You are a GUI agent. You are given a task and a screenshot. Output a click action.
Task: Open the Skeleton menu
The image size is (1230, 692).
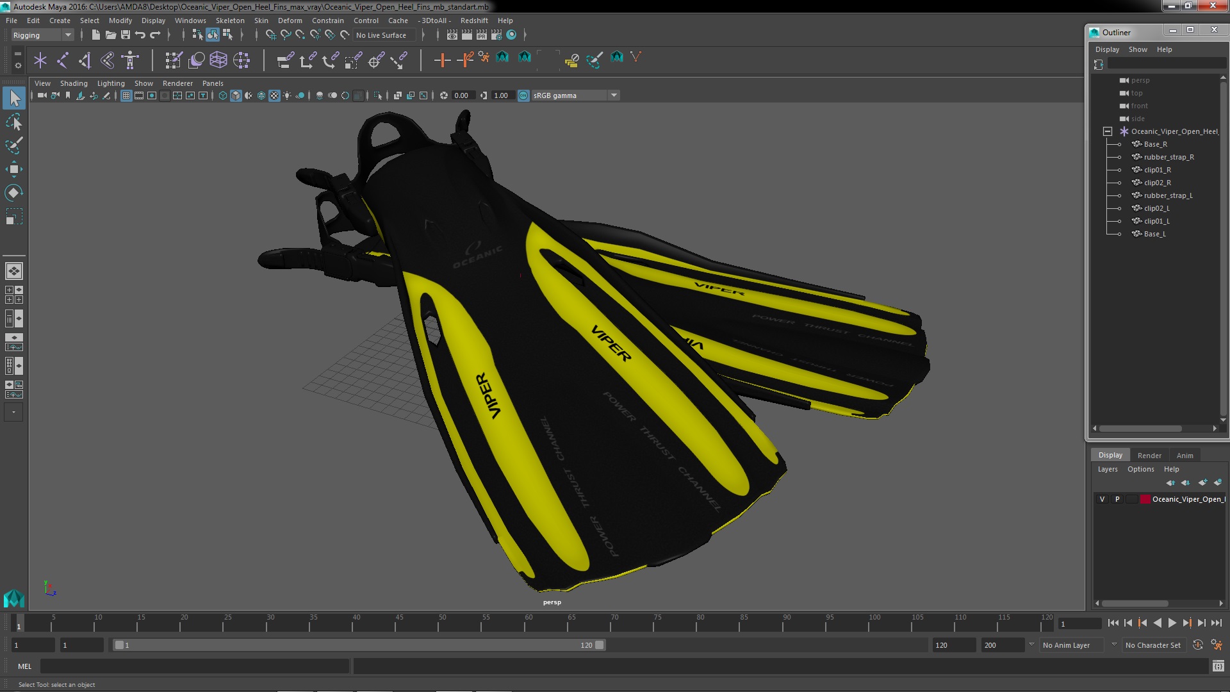coord(230,21)
